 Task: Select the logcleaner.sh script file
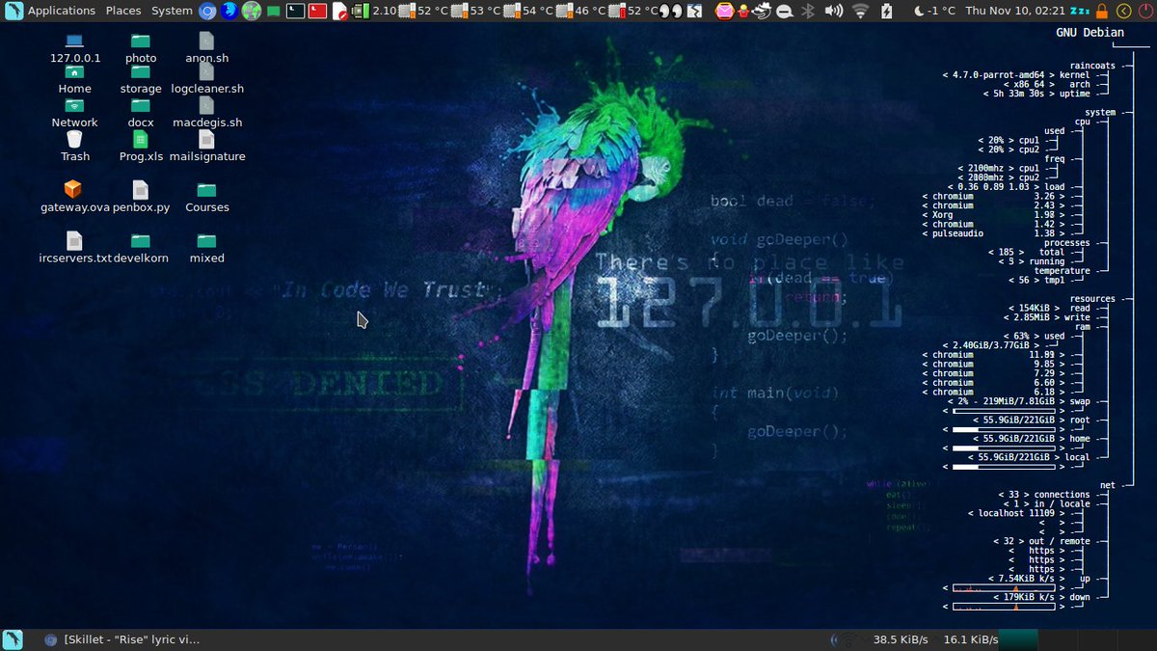point(206,80)
